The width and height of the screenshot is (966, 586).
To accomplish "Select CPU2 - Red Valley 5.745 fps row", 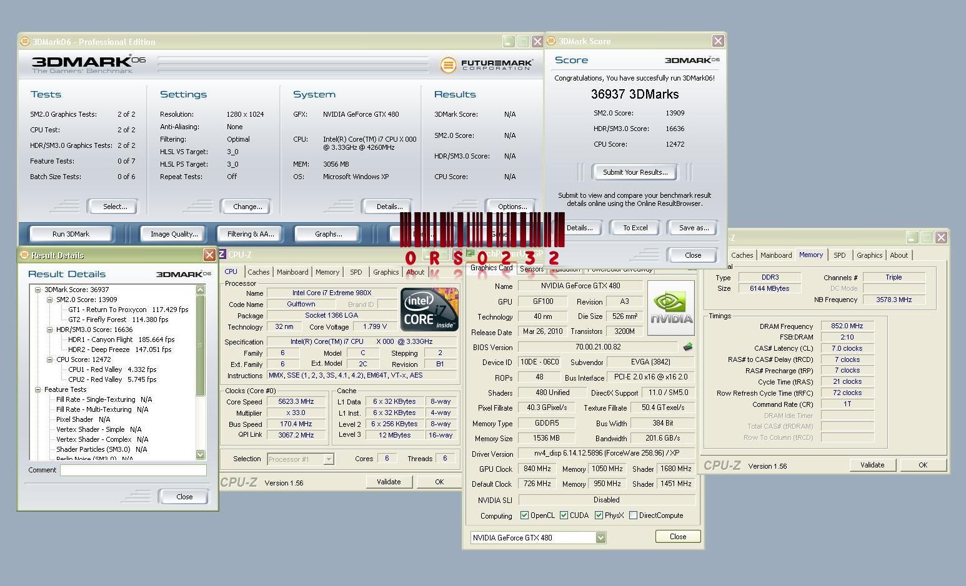I will (x=112, y=379).
